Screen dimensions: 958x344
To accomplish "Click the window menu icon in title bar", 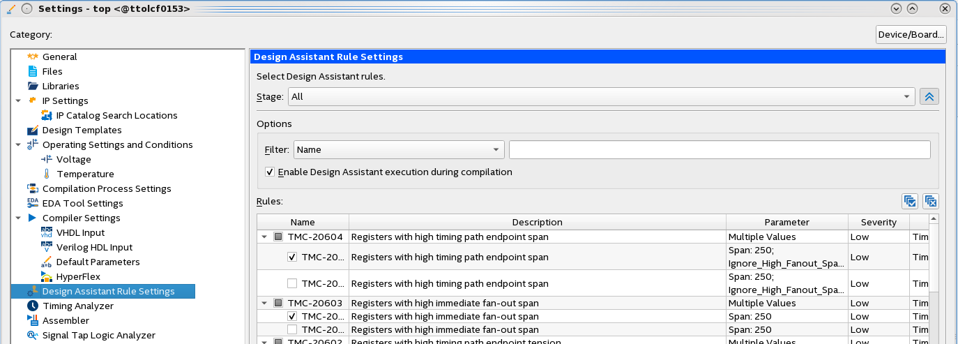I will [10, 8].
